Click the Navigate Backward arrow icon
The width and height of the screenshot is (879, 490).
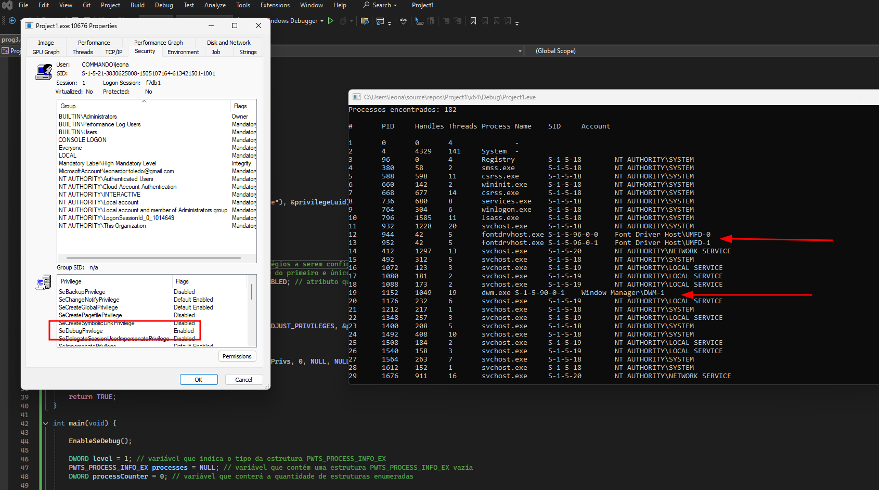coord(12,21)
